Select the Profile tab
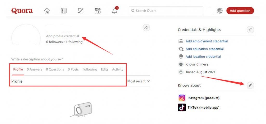The width and height of the screenshot is (266, 124). click(18, 69)
